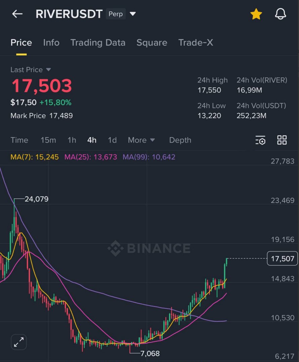Expand the More timeframes dropdown

click(141, 140)
